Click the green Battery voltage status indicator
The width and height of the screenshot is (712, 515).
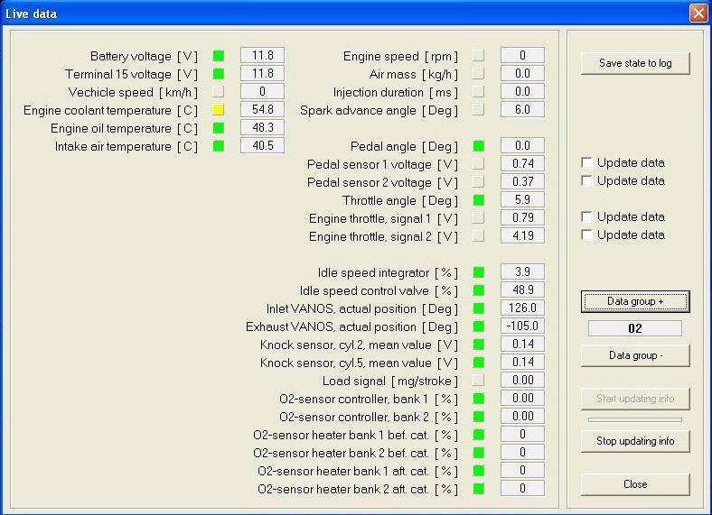218,56
